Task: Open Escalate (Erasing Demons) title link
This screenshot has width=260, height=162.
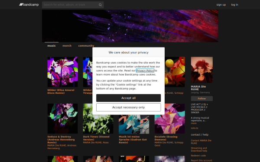Action: (x=166, y=138)
